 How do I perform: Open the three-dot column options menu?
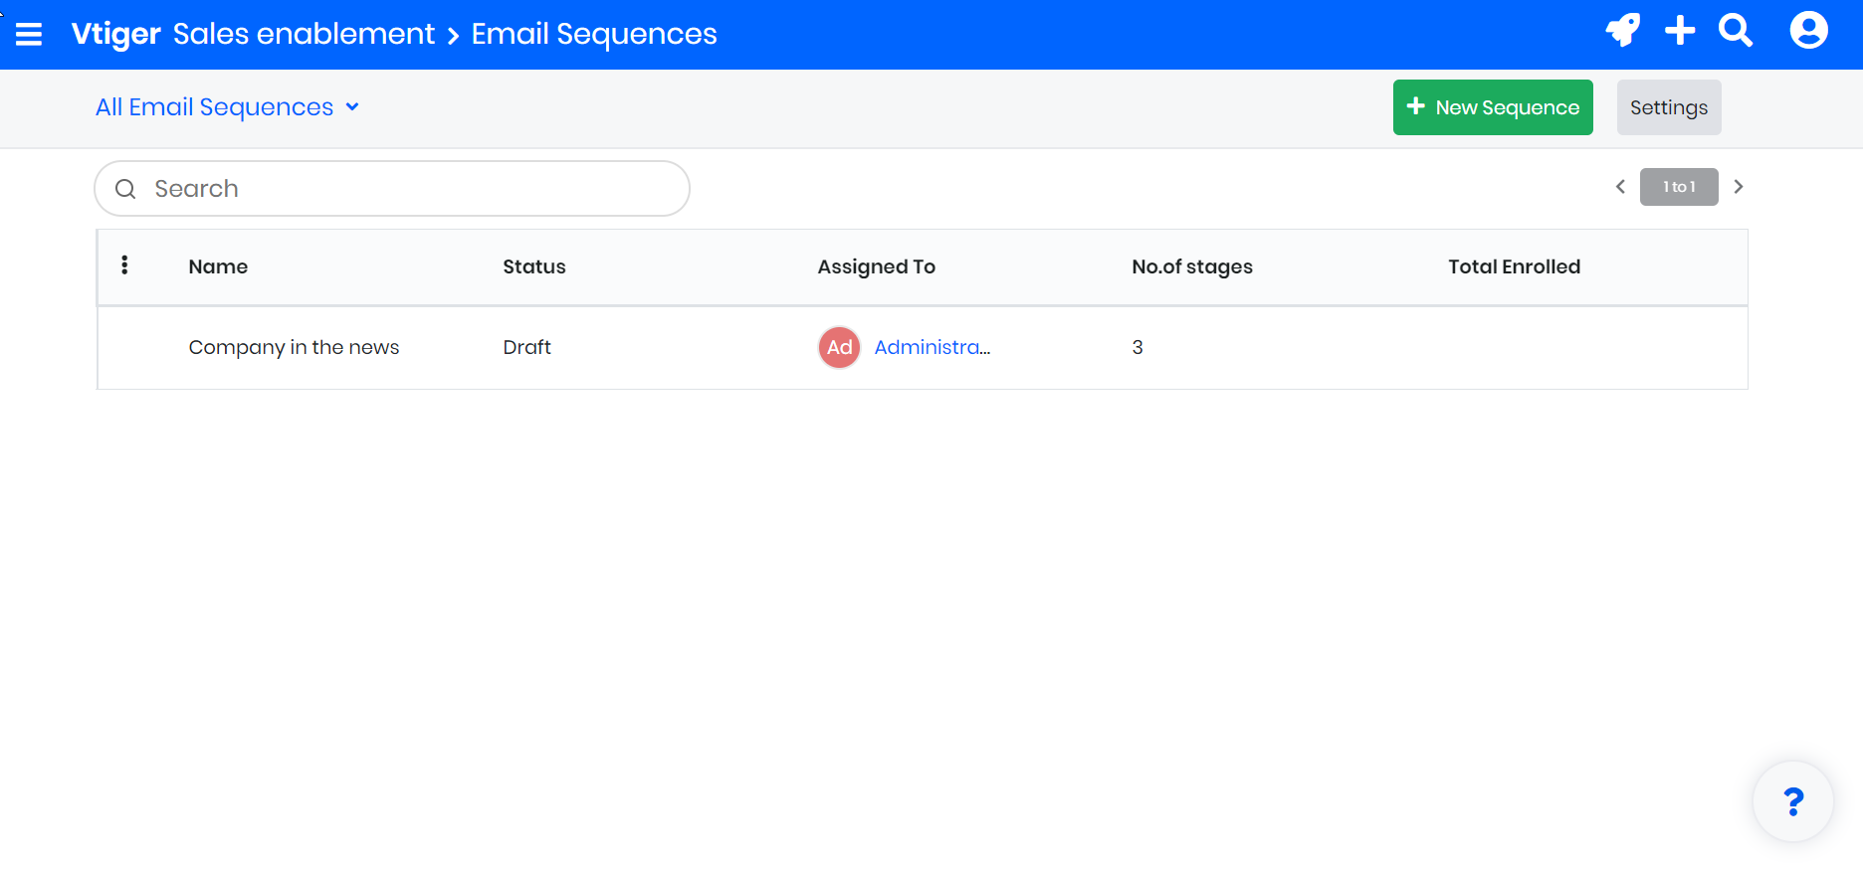pos(124,265)
